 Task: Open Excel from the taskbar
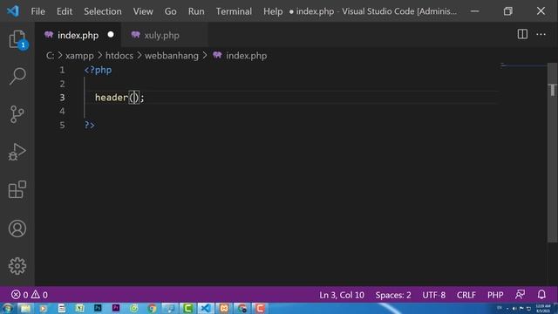pyautogui.click(x=79, y=308)
